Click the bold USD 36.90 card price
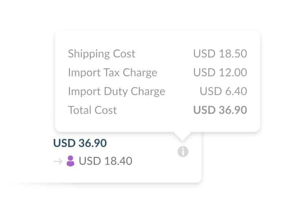Screen dimensions: 288x204 [80, 143]
